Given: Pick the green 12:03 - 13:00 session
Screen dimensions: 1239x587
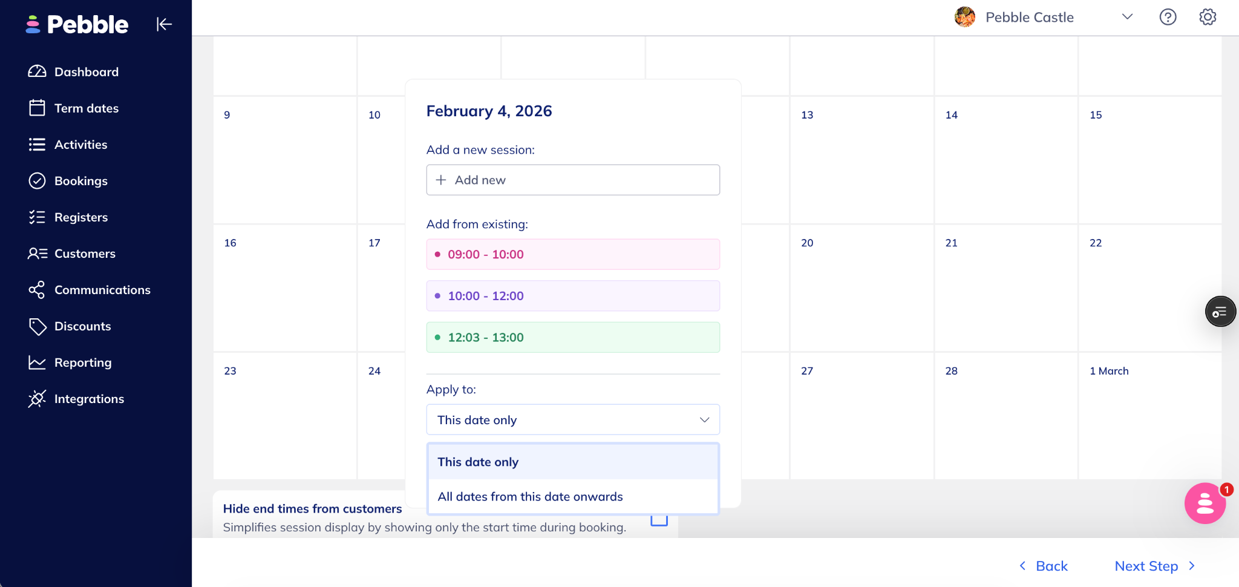Looking at the screenshot, I should (x=572, y=338).
